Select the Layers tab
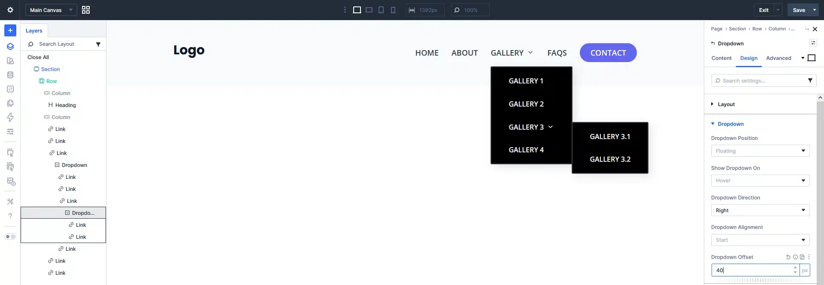824x285 pixels. 34,31
